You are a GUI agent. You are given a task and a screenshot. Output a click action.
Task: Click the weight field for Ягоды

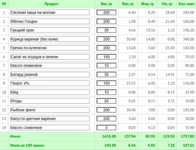pos(106,101)
